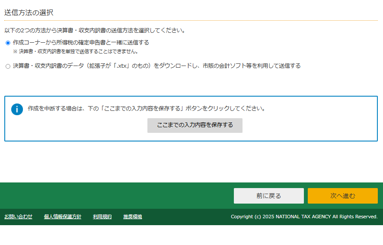Viewport: 383px width, 245px height.
Task: Click the note ※ 決算書・収支内訳書を単独で送信することはできません
Action: pyautogui.click(x=75, y=51)
